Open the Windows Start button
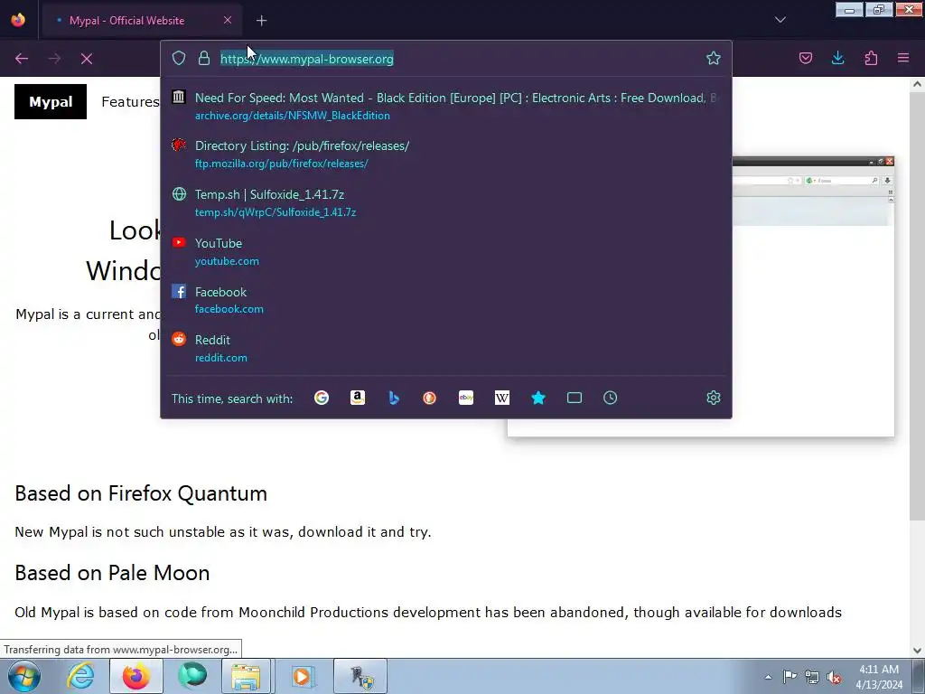 tap(24, 676)
